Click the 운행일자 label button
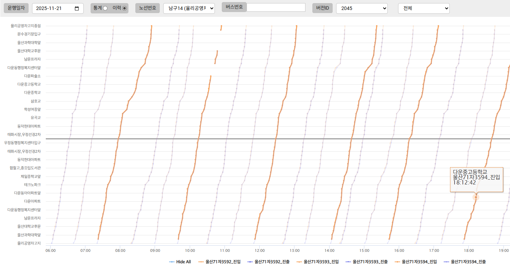This screenshot has height=267, width=510. click(16, 8)
